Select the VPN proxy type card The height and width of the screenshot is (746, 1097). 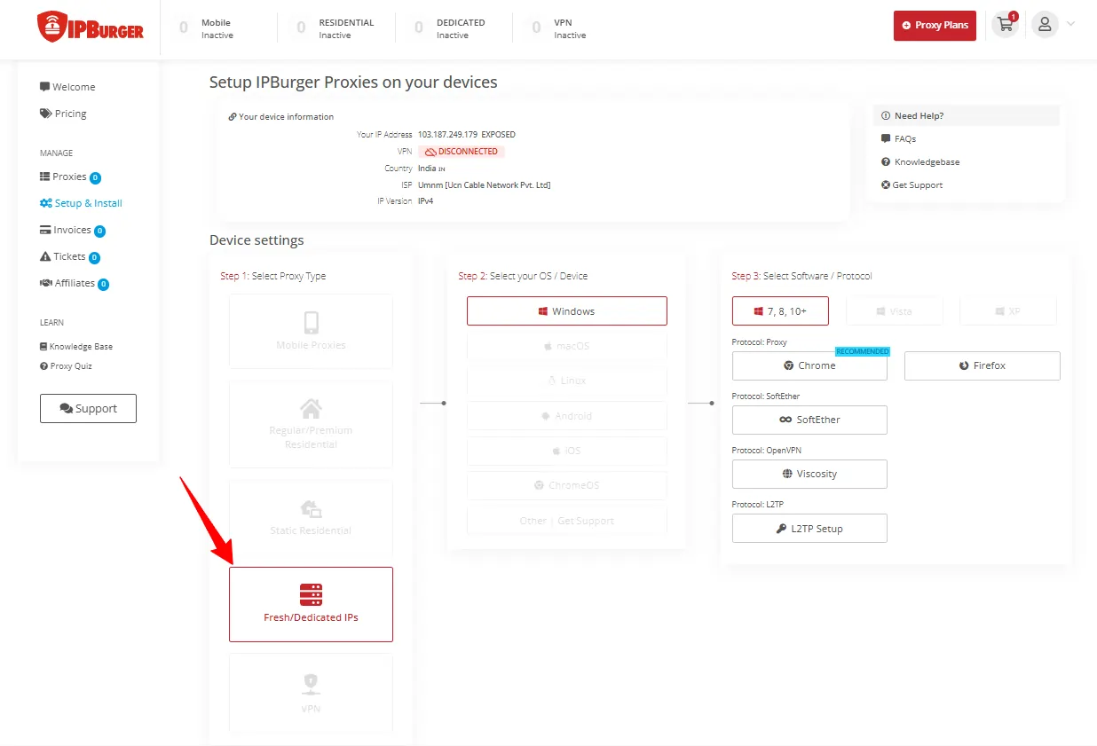pos(311,692)
